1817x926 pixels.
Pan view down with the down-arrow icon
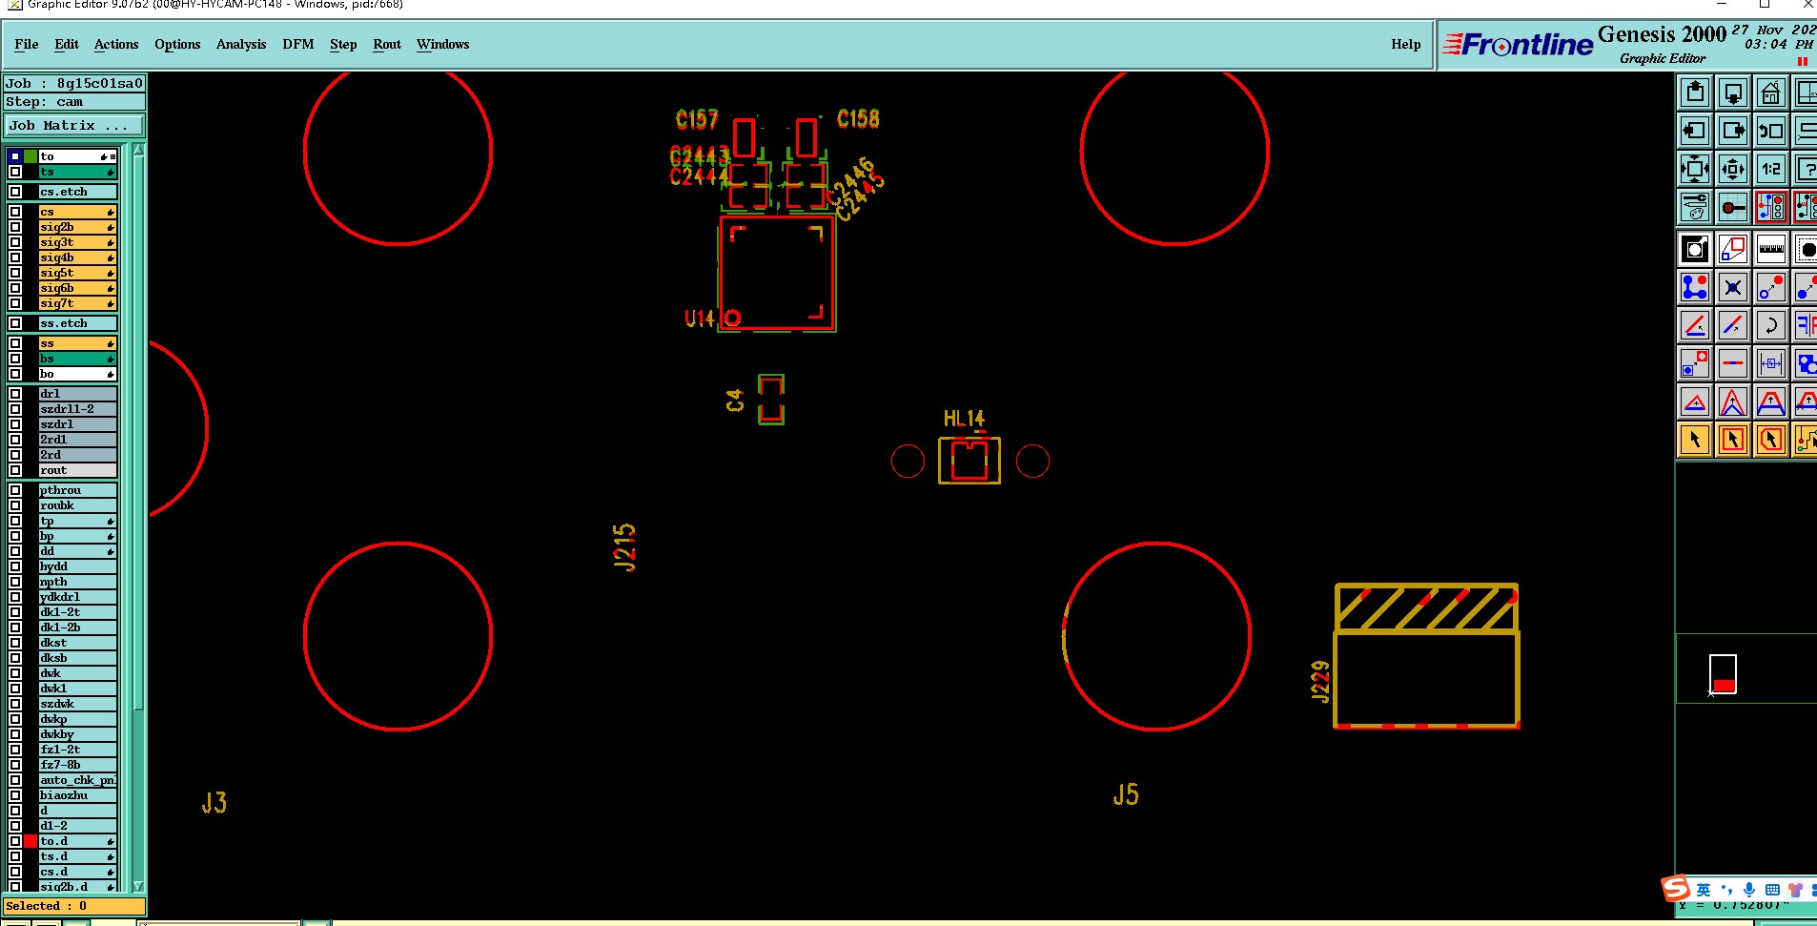[x=1733, y=93]
